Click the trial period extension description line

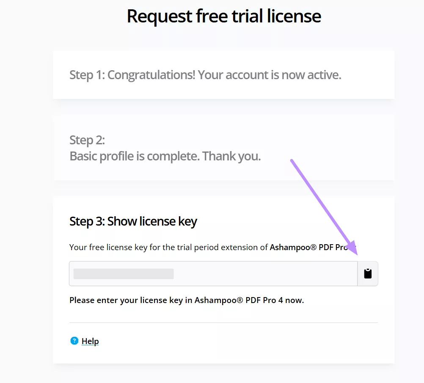(x=190, y=247)
